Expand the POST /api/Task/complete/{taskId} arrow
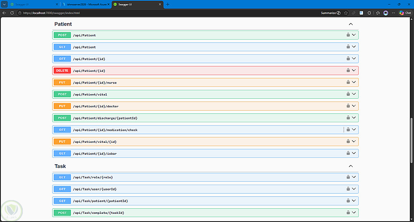 (x=354, y=213)
